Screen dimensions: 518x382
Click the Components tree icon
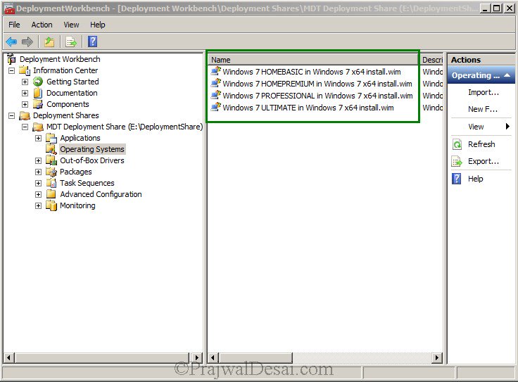coord(38,104)
